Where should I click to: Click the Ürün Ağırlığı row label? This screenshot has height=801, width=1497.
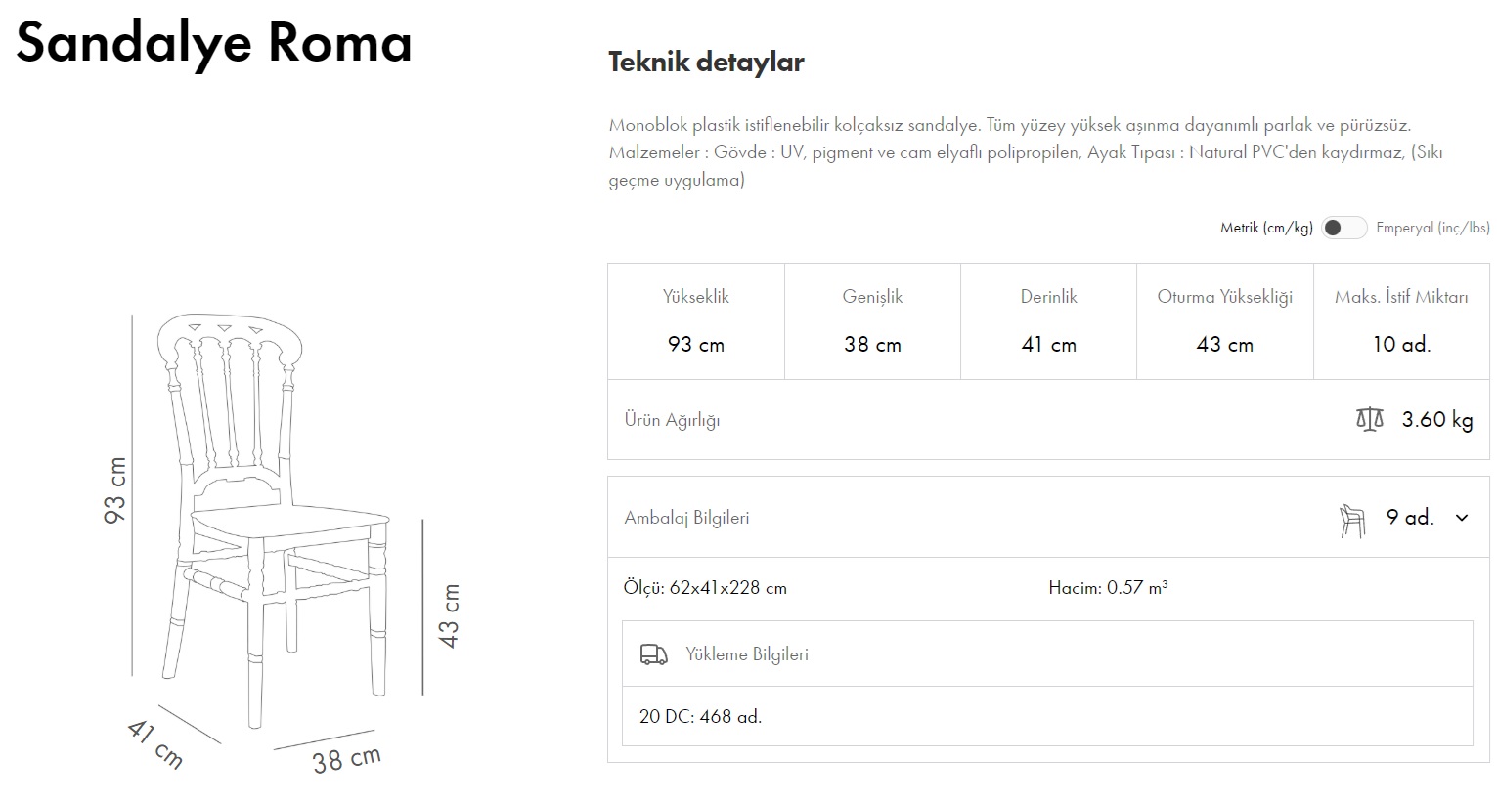[672, 420]
